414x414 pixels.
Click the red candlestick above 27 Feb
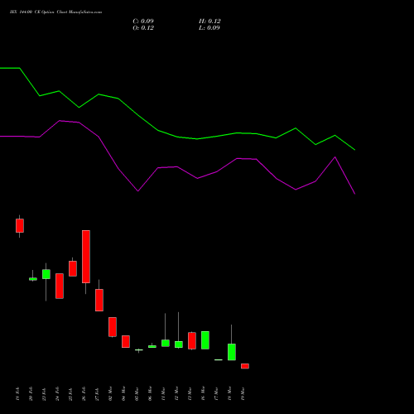click(x=99, y=300)
